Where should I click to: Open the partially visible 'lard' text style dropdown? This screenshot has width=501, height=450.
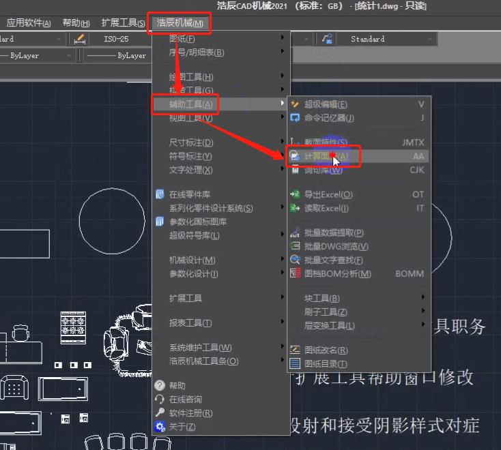pos(31,39)
